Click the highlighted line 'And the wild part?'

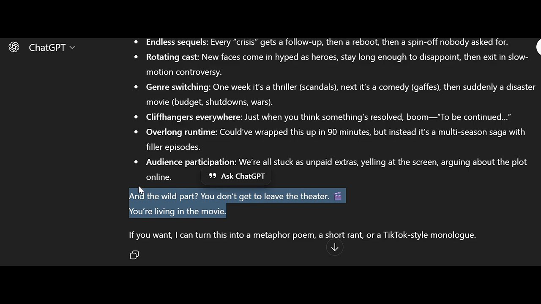(x=164, y=196)
